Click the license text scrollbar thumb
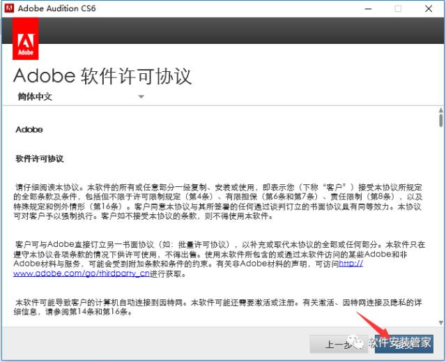Screen dimensions: 446x362 pos(440,121)
